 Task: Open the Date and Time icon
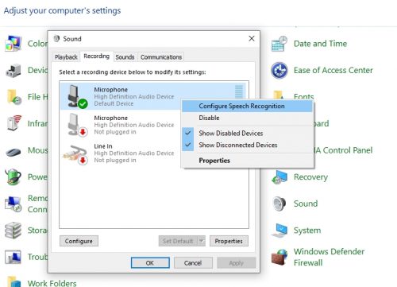pyautogui.click(x=279, y=44)
